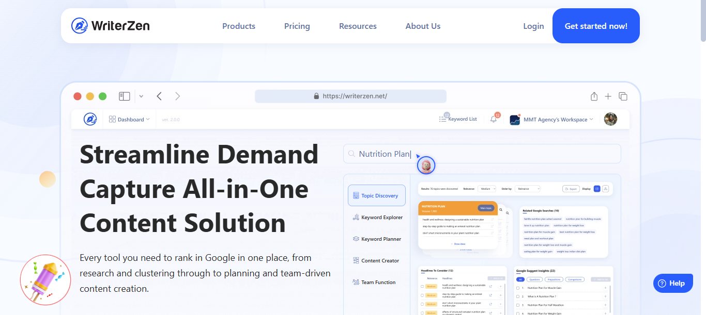Click the new tab plus icon

coord(608,96)
